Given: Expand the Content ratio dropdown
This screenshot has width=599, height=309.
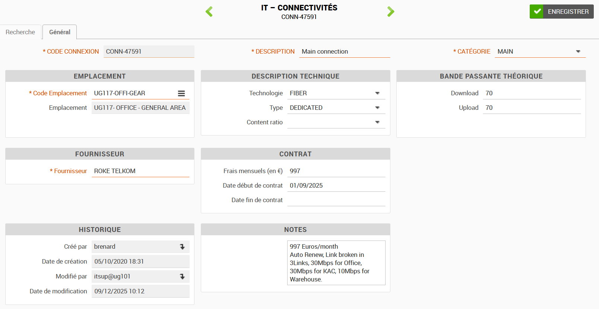Looking at the screenshot, I should click(377, 122).
